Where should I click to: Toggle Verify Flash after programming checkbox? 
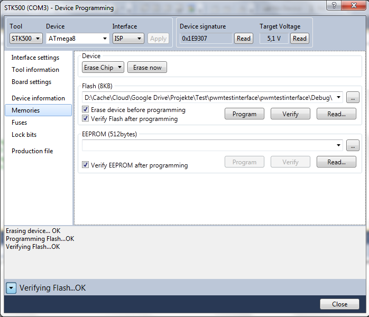click(x=86, y=118)
